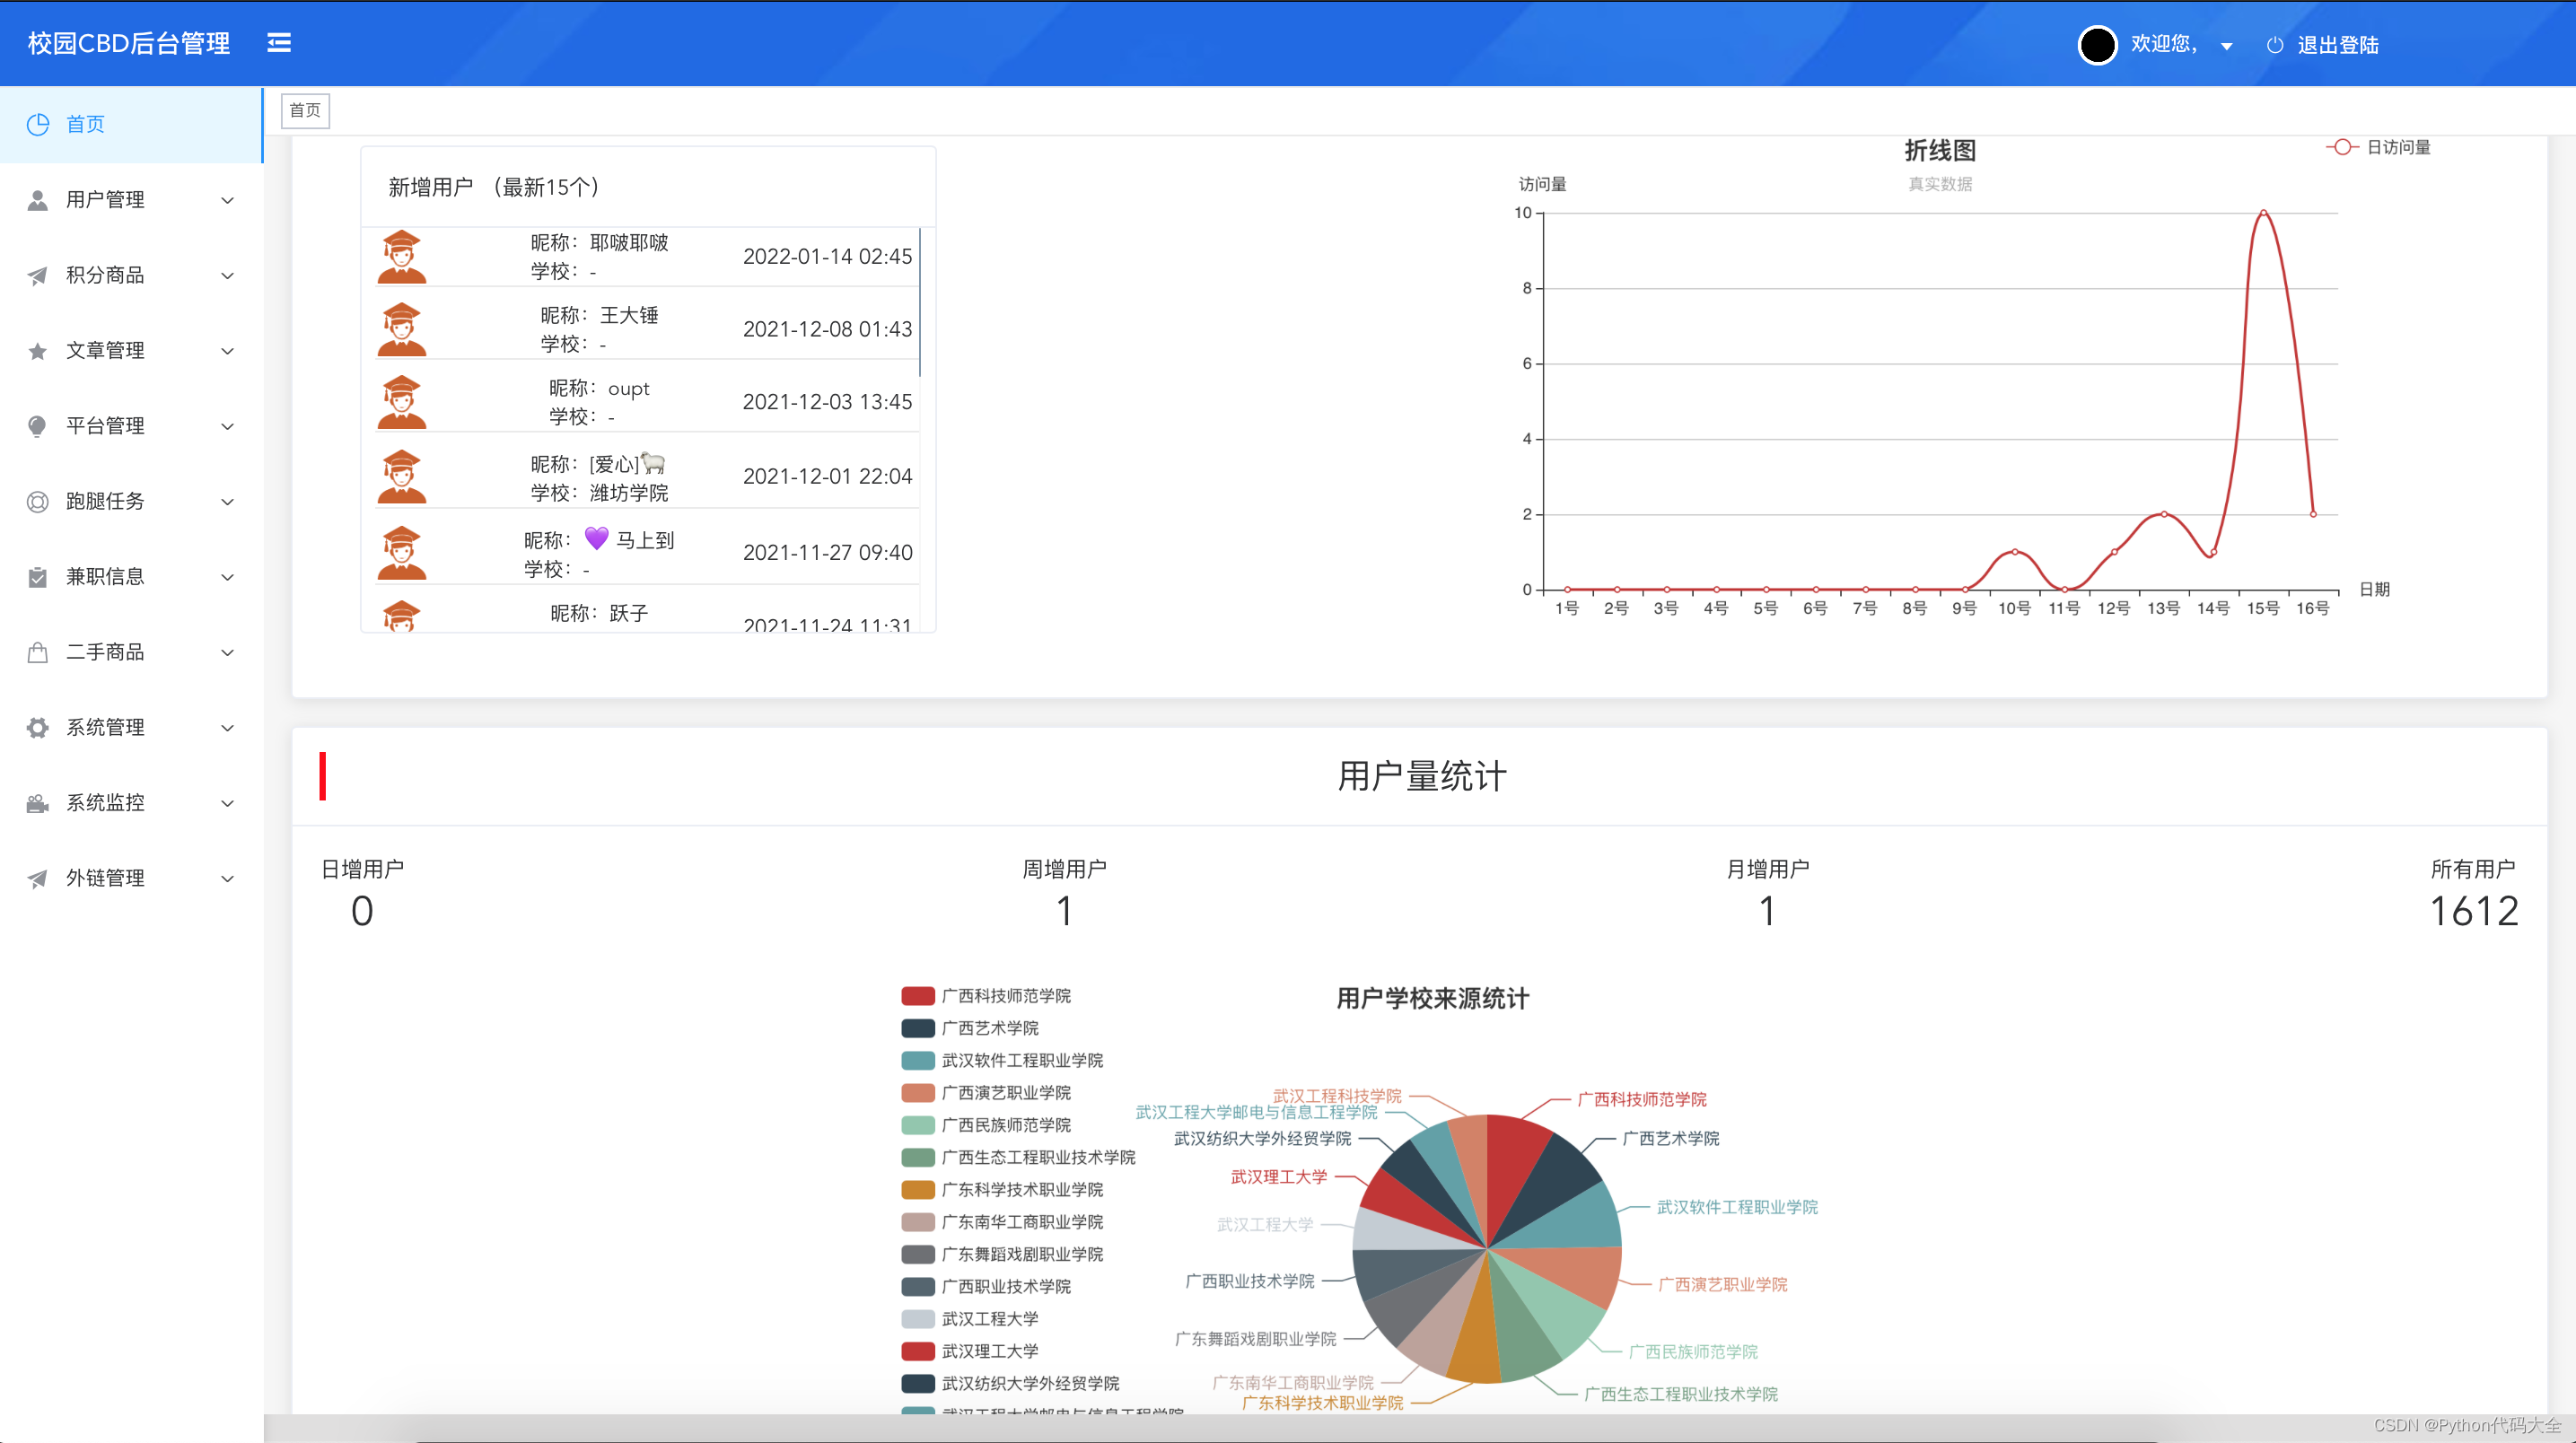The height and width of the screenshot is (1443, 2576).
Task: Select the 跑腿任务 sidebar icon
Action: tap(37, 502)
